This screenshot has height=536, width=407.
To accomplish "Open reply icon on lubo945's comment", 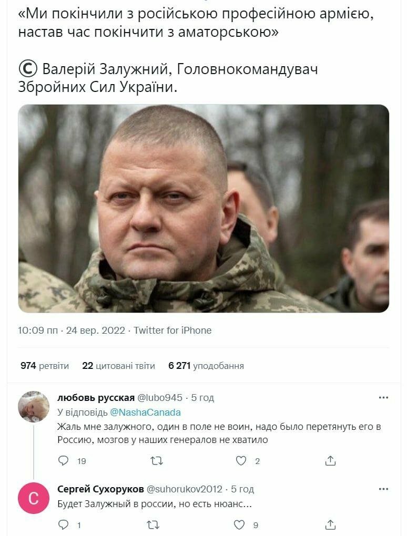I will click(64, 461).
